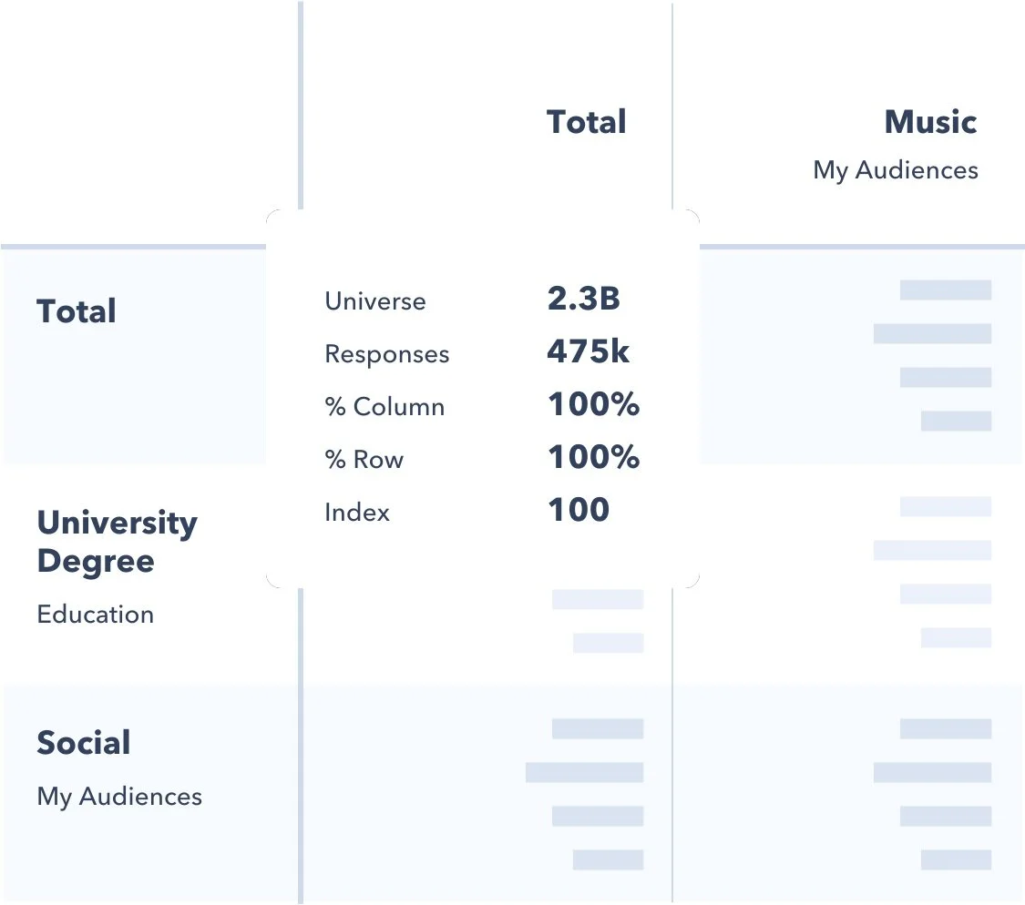Screen dimensions: 1025x905
Task: Click the Index value 100
Action: pyautogui.click(x=579, y=510)
